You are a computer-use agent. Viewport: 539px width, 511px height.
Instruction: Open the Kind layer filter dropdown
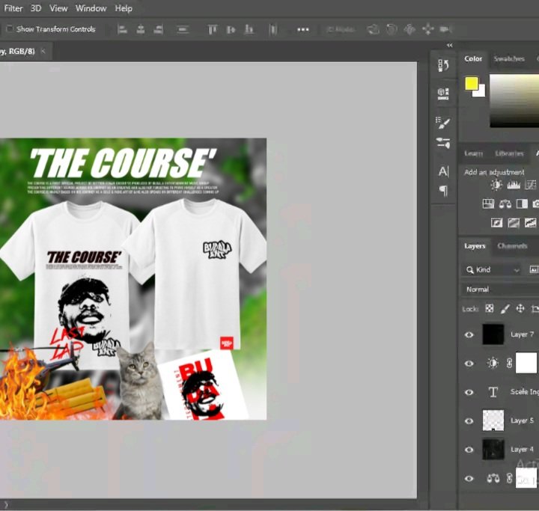click(493, 270)
